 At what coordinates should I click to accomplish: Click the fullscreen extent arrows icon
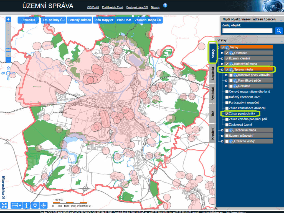point(4,205)
